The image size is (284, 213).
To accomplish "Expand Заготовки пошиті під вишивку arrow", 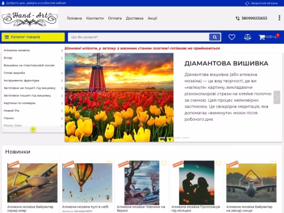I will coord(62,96).
